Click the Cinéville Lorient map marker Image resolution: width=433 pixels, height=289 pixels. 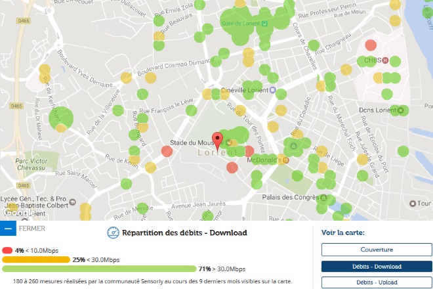(x=272, y=92)
